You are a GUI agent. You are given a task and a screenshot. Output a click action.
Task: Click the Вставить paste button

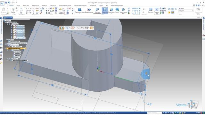[x=4, y=11]
